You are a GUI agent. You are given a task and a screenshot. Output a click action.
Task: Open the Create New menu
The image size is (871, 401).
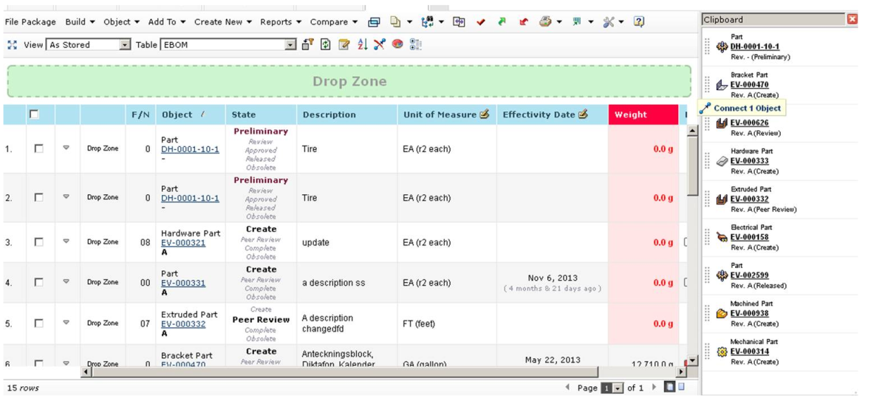(222, 22)
